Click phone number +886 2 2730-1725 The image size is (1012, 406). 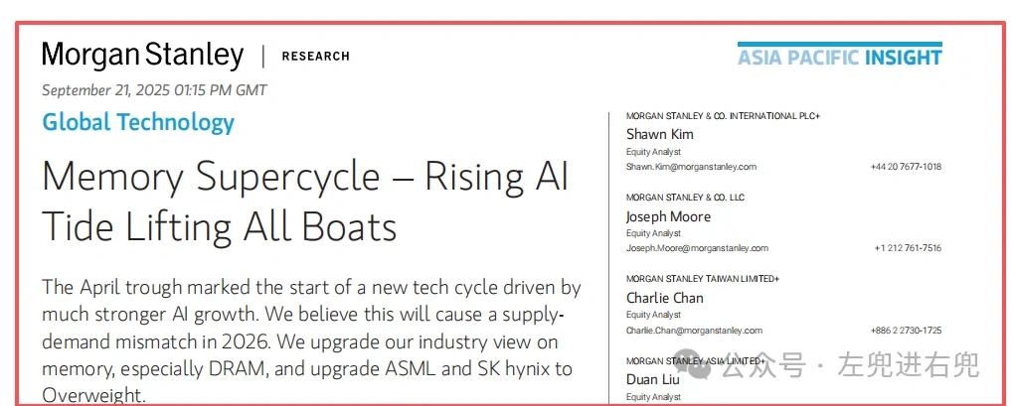click(905, 331)
